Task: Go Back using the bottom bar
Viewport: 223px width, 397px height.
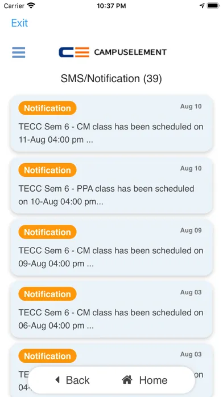Action: 72,380
